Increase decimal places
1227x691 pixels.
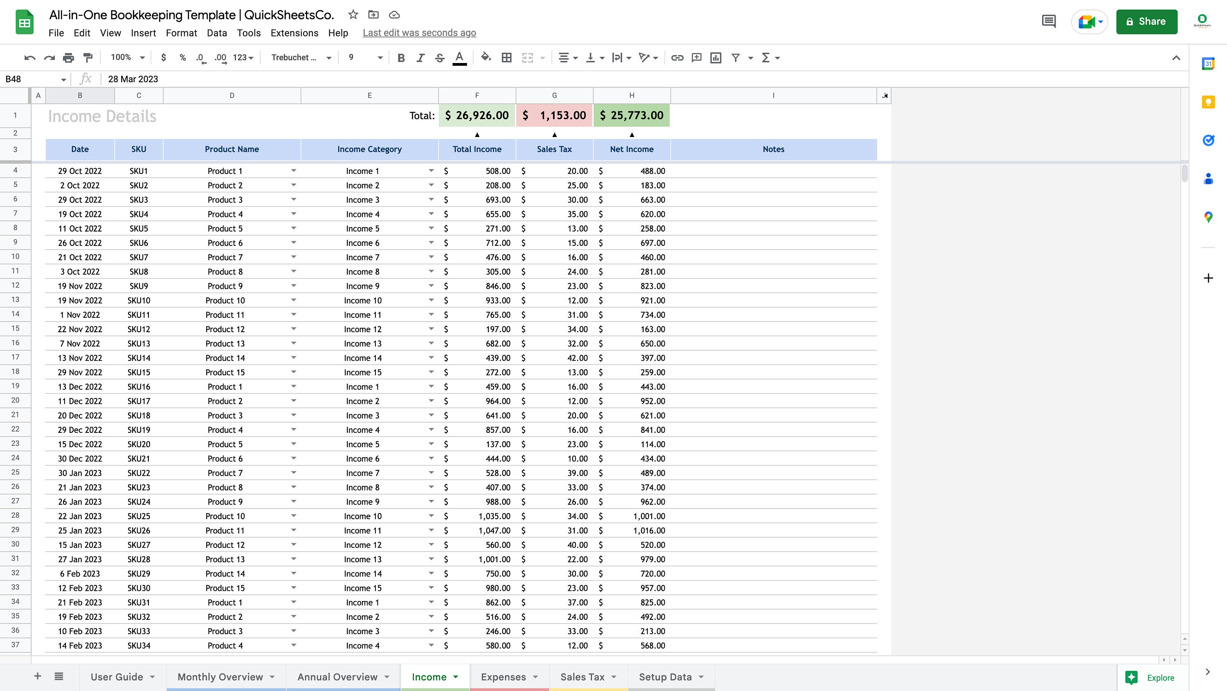click(220, 58)
